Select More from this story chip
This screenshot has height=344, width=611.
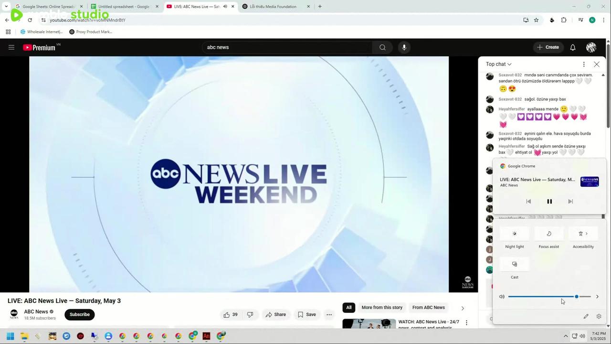tap(382, 308)
